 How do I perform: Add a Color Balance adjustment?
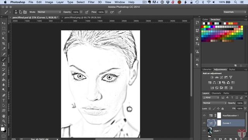click(x=214, y=82)
